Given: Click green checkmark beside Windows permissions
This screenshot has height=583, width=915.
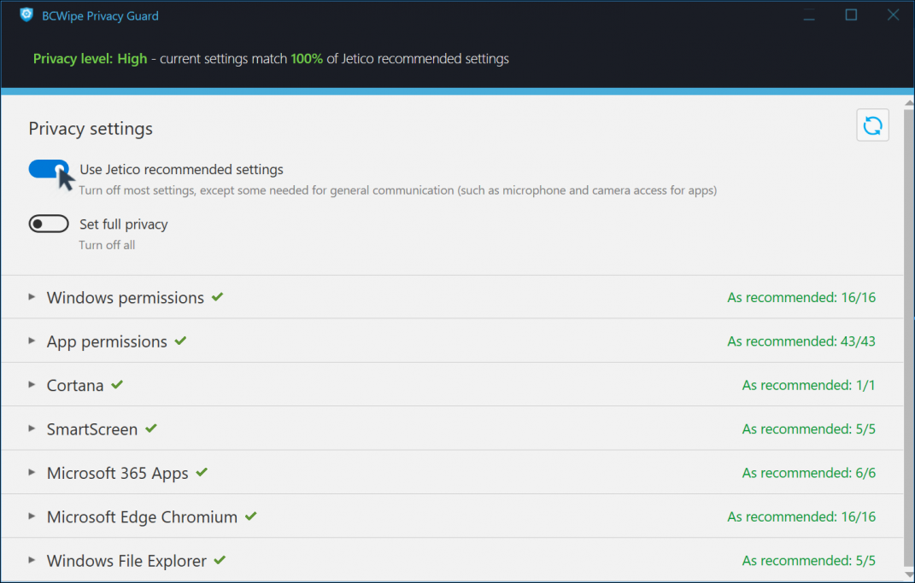Looking at the screenshot, I should pyautogui.click(x=219, y=297).
